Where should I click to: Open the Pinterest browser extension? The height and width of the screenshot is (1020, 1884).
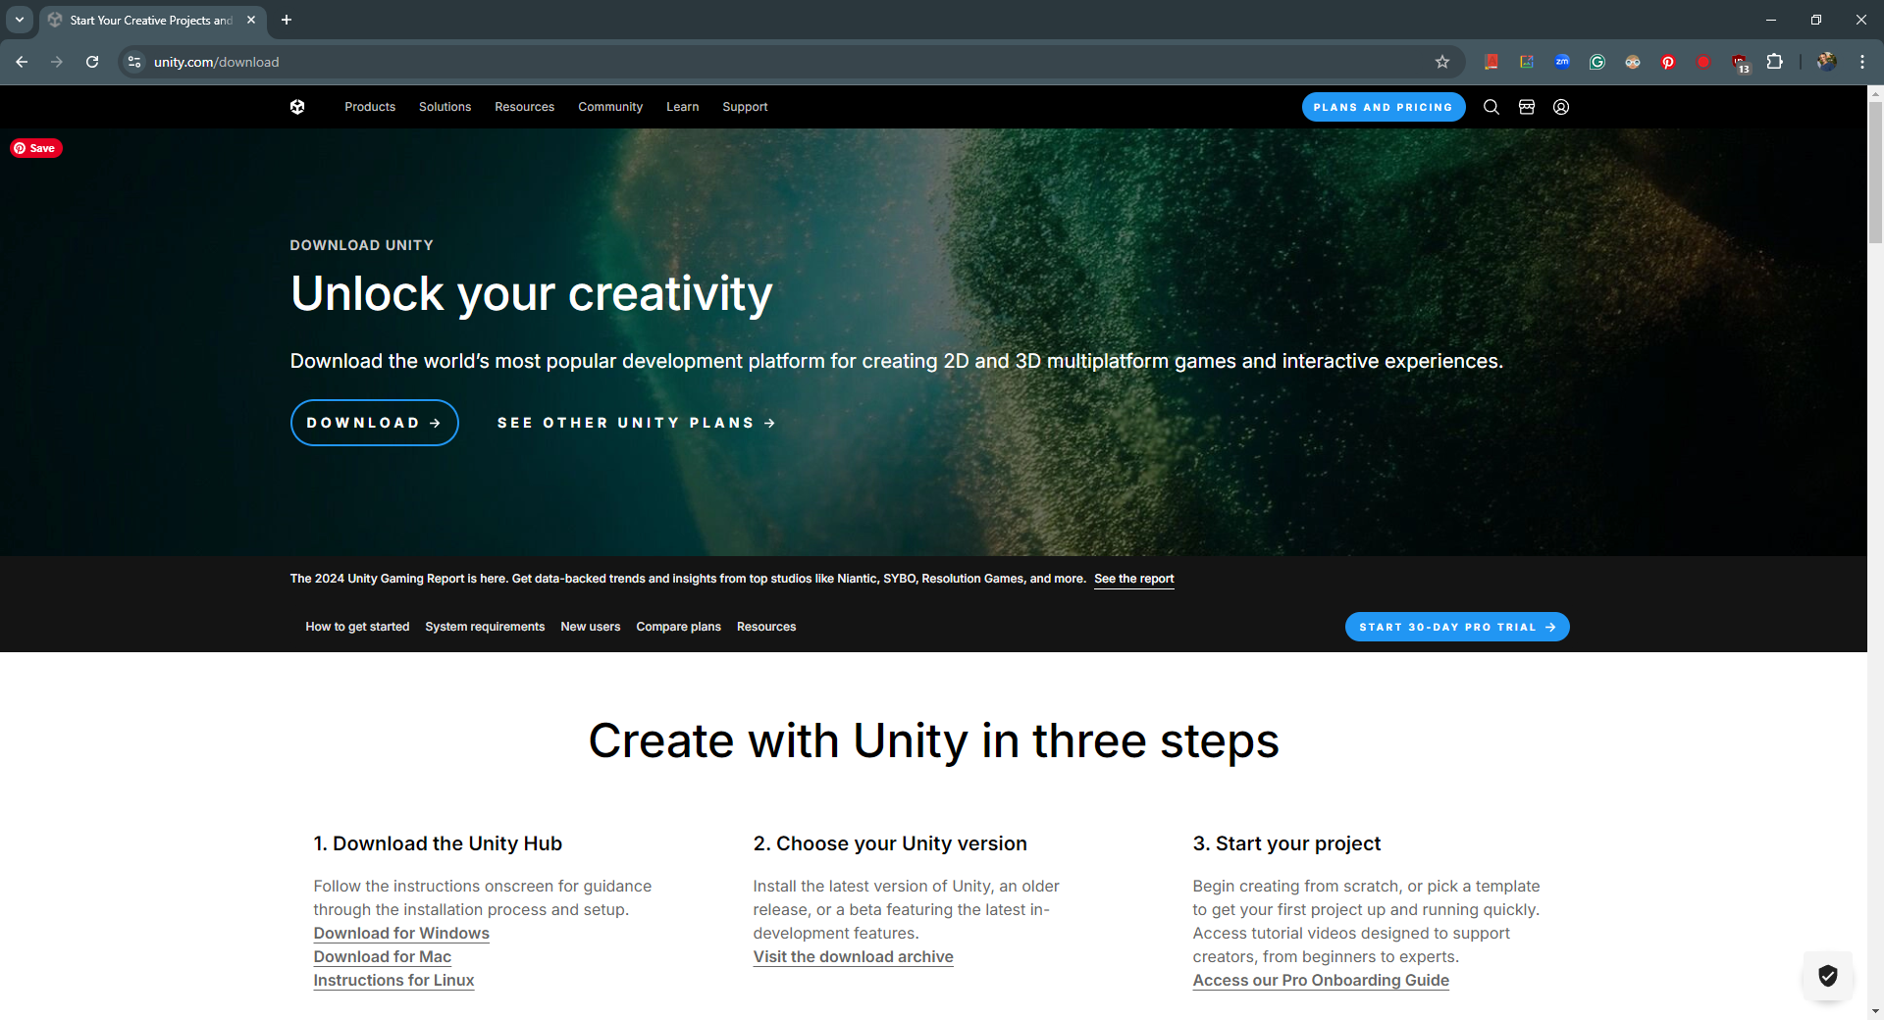click(1668, 62)
